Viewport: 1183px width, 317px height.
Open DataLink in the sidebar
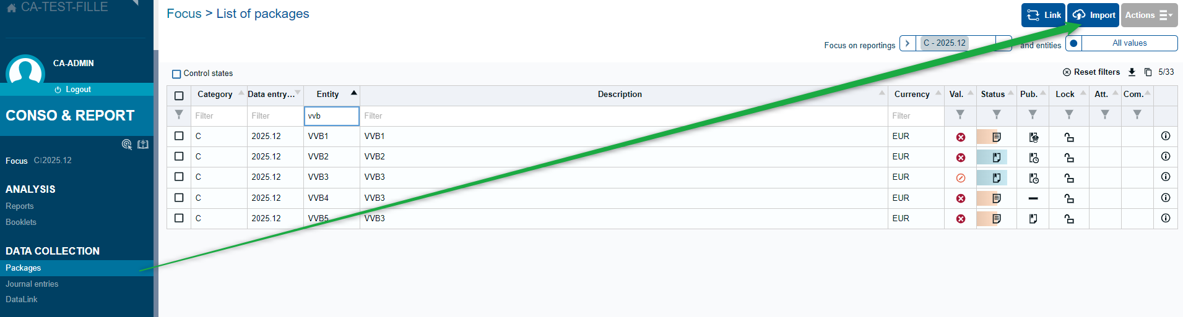point(22,299)
